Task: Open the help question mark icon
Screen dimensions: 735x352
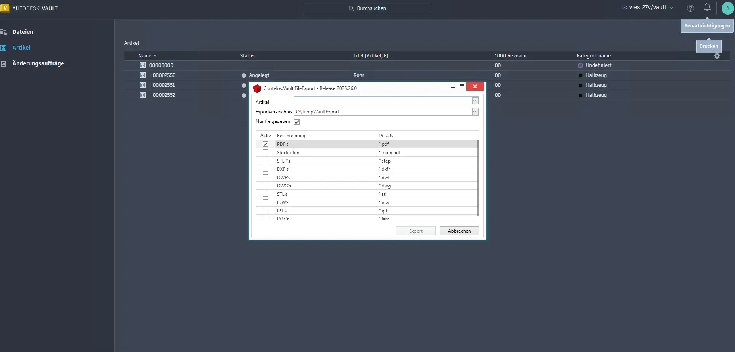Action: pyautogui.click(x=691, y=8)
